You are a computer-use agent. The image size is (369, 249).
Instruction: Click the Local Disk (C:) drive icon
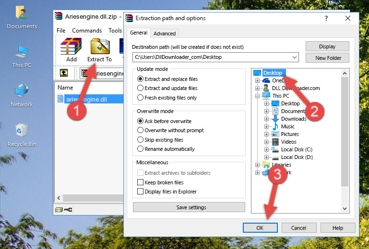pyautogui.click(x=275, y=149)
